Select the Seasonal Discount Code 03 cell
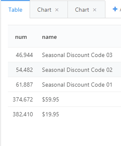This screenshot has height=146, width=121. coord(77,55)
